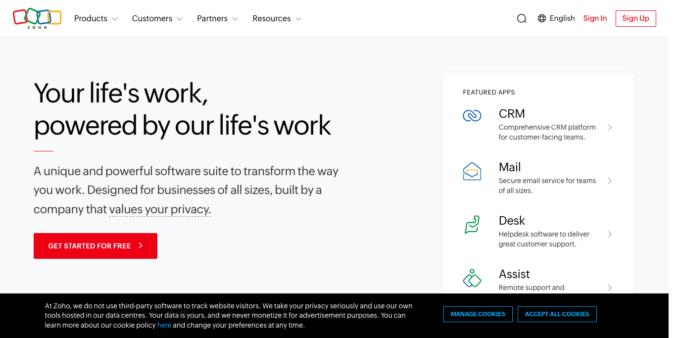Screen dimensions: 676x338
Task: Open the Manage Cookies dialog
Action: [x=478, y=314]
